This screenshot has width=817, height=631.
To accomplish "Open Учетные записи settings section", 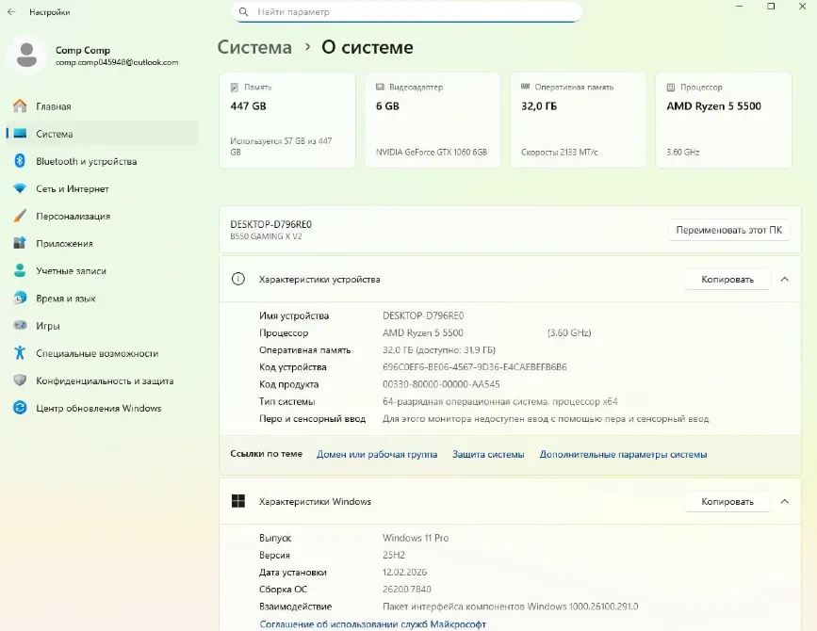I will 71,270.
